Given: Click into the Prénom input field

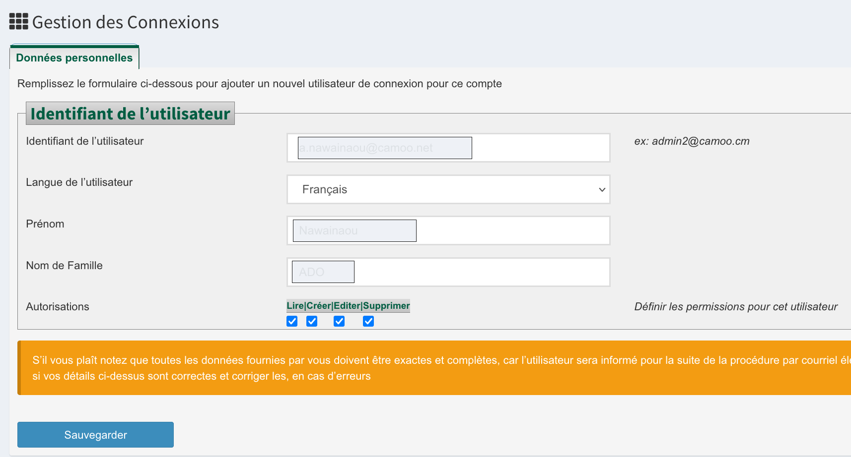Looking at the screenshot, I should tap(448, 230).
